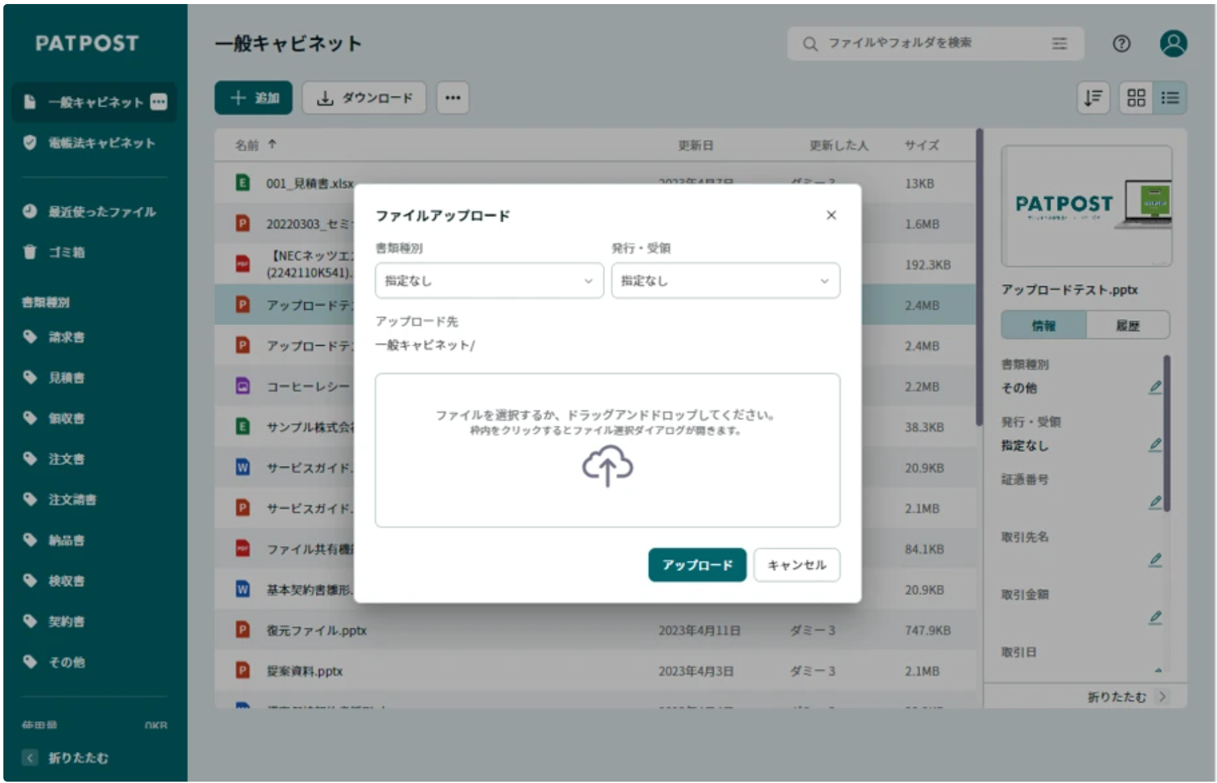Switch to grid view
The width and height of the screenshot is (1217, 783).
[1136, 98]
